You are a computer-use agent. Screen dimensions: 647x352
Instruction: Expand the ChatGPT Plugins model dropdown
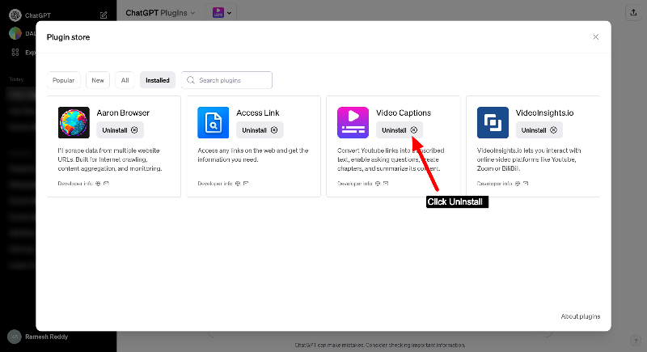(160, 13)
